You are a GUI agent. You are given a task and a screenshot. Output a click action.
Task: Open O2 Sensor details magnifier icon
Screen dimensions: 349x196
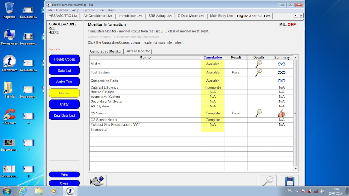coord(258,113)
